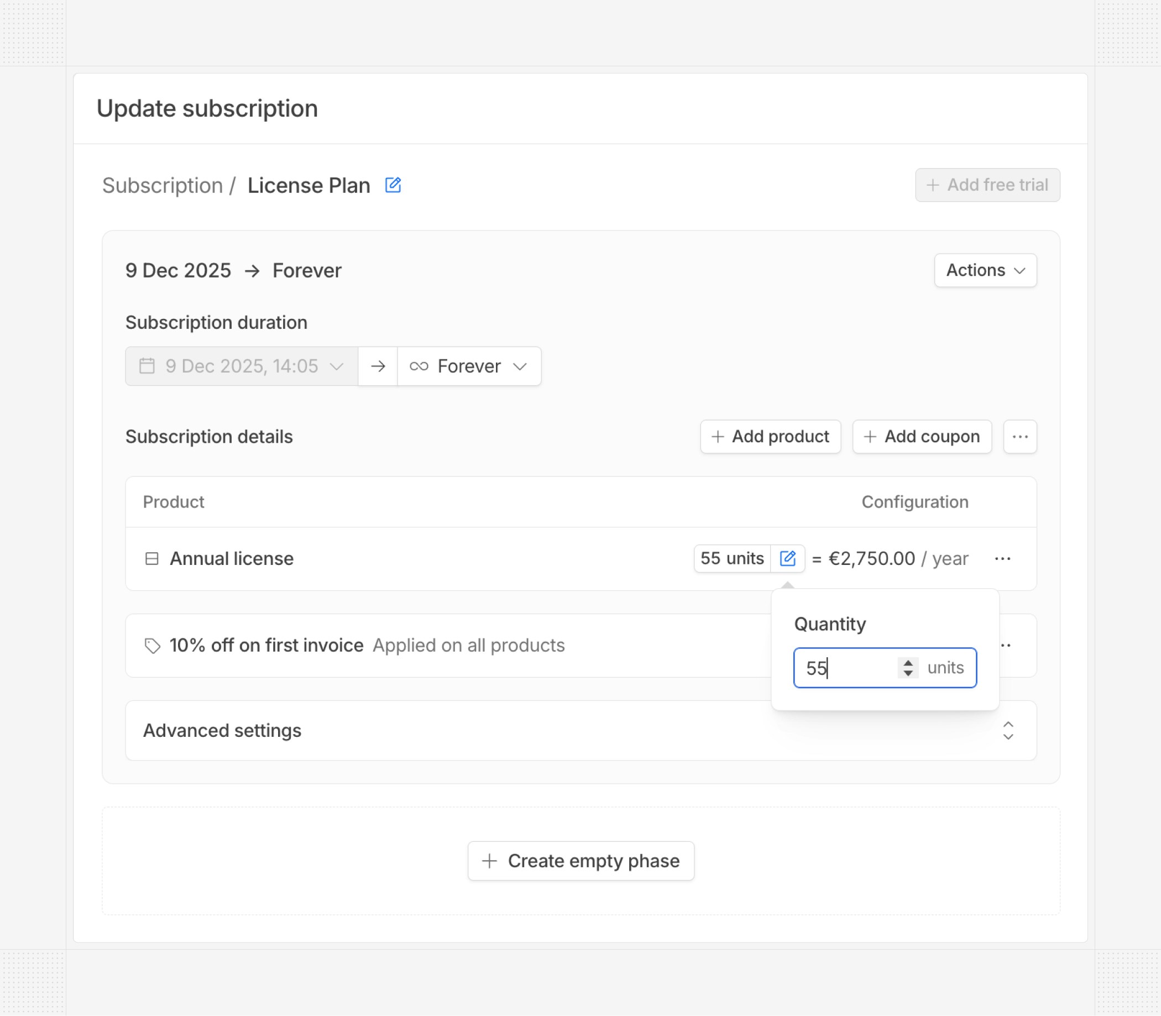Open the Forever end date dropdown

469,366
